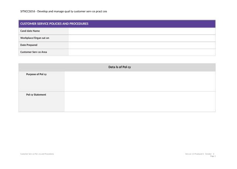Click the Date Prepared label
Image resolution: width=237 pixels, height=169 pixels.
29,45
